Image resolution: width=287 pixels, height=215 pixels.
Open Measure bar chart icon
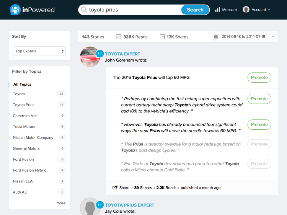[x=217, y=10]
